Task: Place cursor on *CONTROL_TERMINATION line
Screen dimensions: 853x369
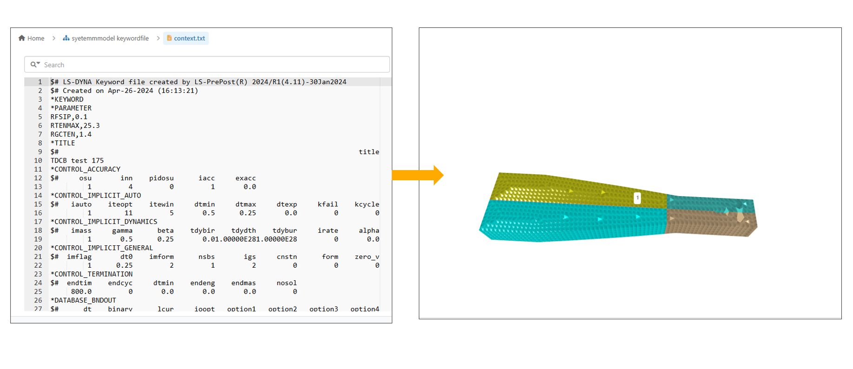Action: 92,274
